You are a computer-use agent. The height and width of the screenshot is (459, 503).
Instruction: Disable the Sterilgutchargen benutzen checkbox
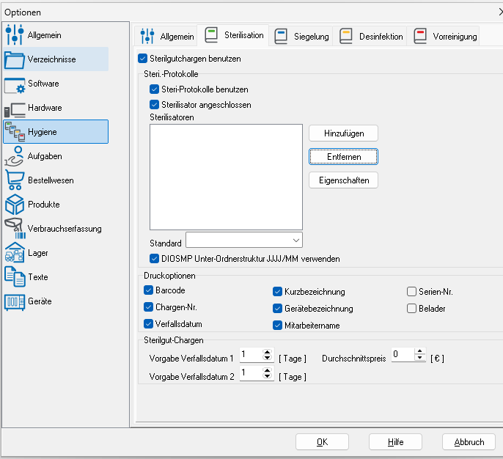(143, 59)
